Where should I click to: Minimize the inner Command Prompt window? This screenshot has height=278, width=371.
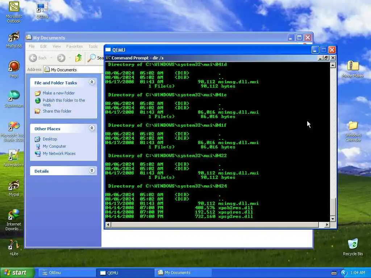coord(320,58)
